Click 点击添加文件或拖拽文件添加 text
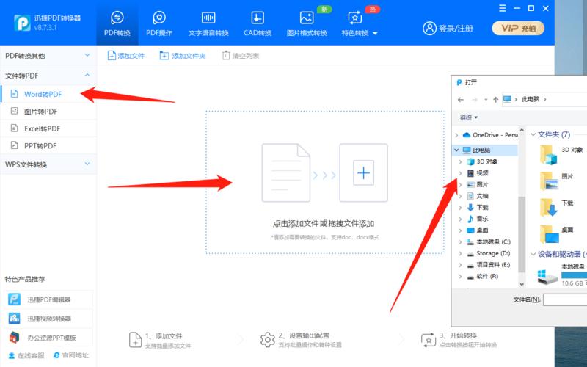Screen dimensions: 587x367 324,224
